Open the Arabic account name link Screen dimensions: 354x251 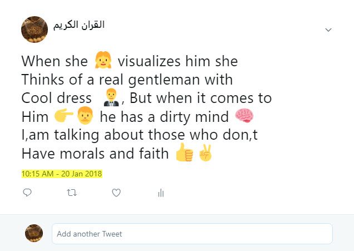click(79, 25)
